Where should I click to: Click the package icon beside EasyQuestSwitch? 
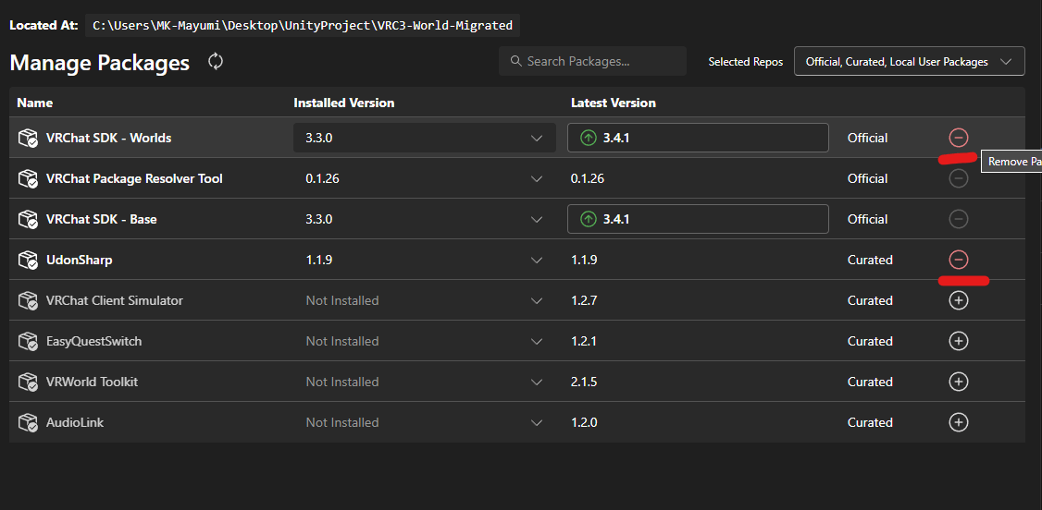click(x=27, y=341)
